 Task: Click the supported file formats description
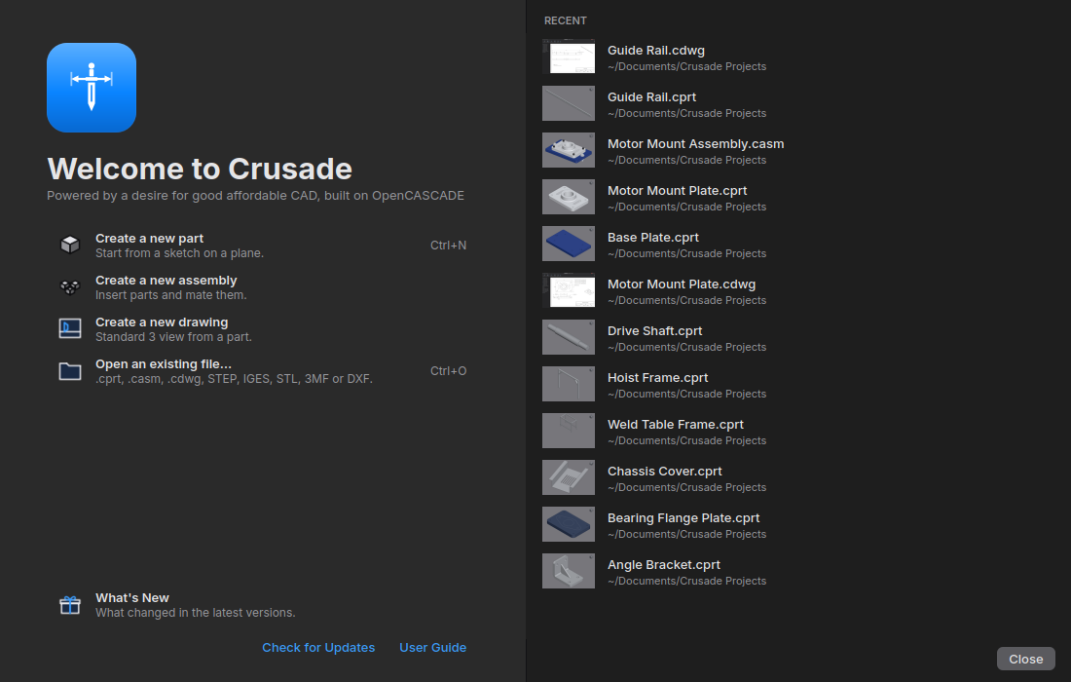click(x=234, y=379)
